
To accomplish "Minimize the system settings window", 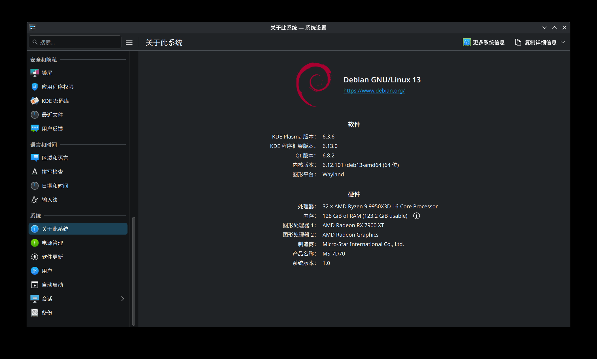I will point(545,27).
